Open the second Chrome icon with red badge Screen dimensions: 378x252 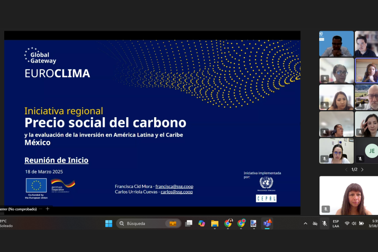[x=241, y=223]
